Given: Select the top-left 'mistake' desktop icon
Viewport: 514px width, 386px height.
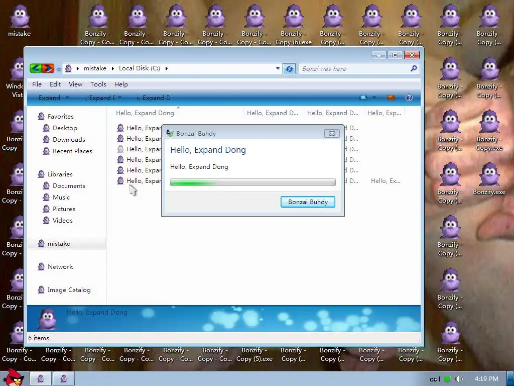Looking at the screenshot, I should [20, 20].
